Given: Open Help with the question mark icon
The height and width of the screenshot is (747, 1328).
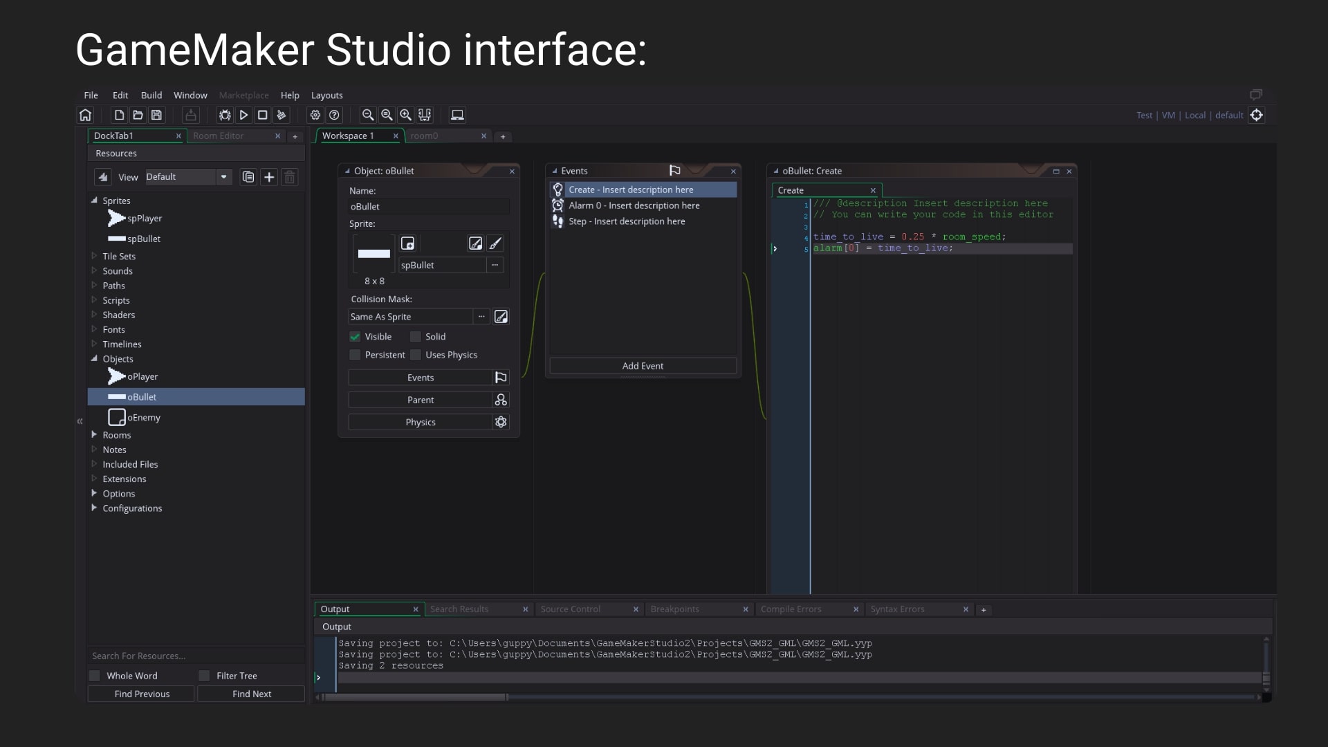Looking at the screenshot, I should (335, 115).
